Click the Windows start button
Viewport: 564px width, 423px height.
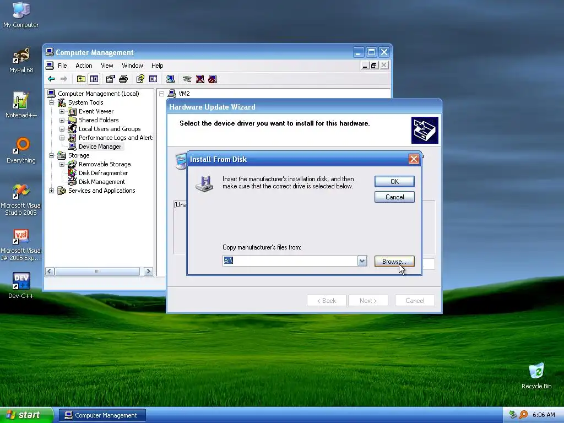[26, 415]
